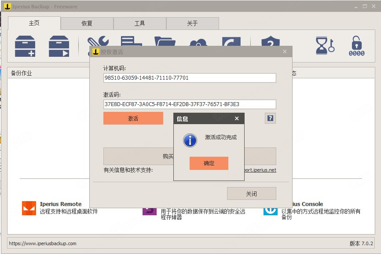Confirm with the 确定 button
This screenshot has height=254, width=381.
tap(209, 163)
